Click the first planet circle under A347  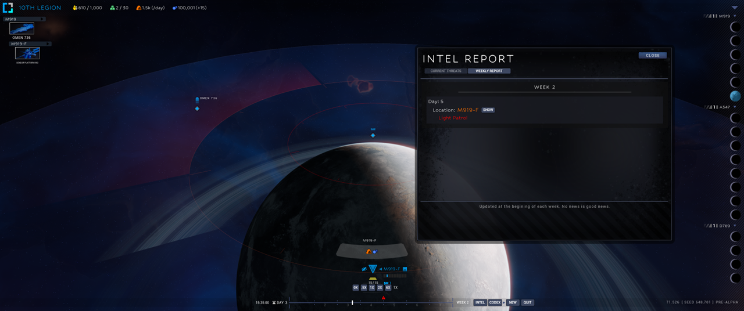coord(736,118)
